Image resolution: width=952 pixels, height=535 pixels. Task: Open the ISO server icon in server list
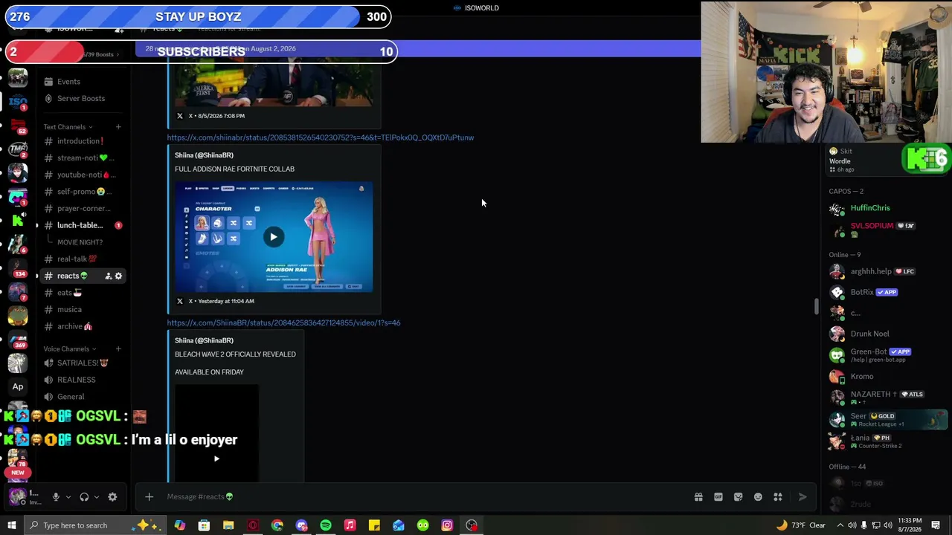[18, 101]
